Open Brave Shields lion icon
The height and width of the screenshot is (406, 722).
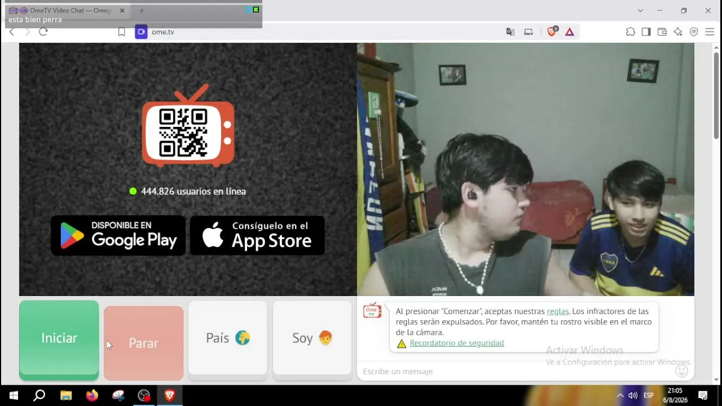click(x=552, y=32)
